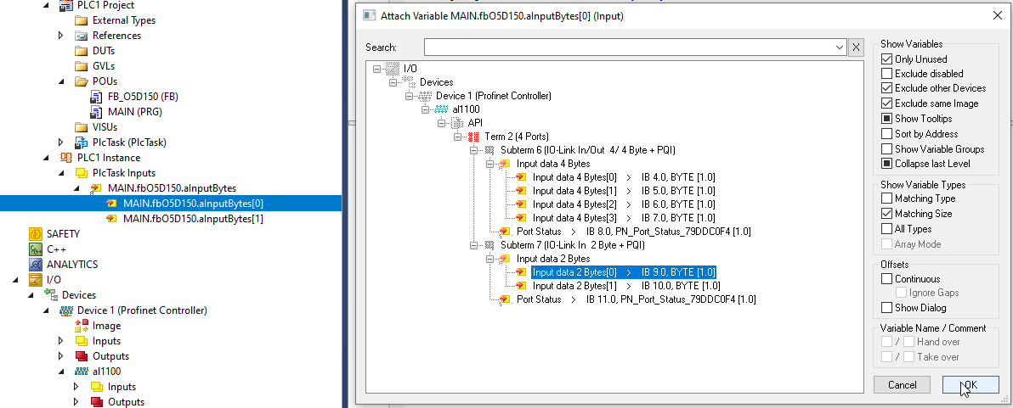This screenshot has width=1013, height=408.
Task: Click the MAIN (PRG) document icon
Action: click(96, 112)
